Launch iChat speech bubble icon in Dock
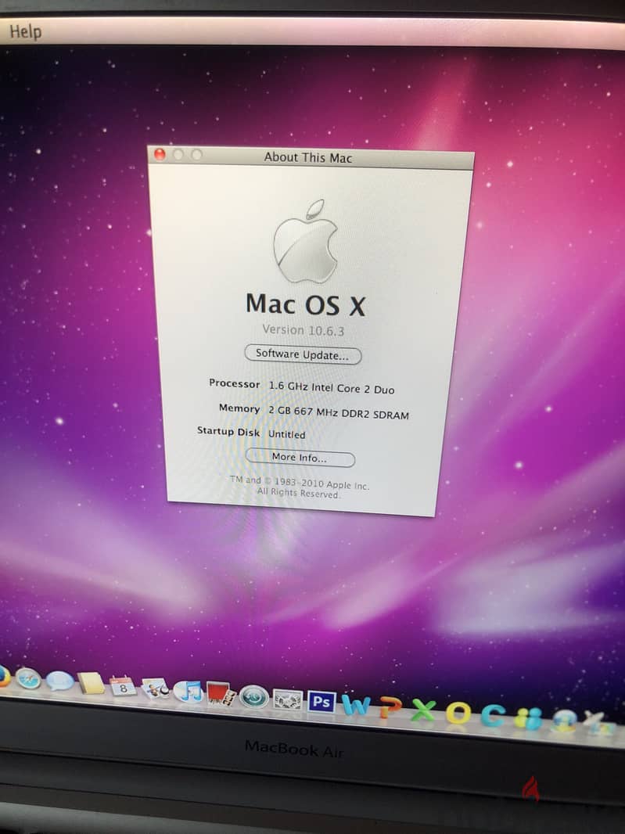This screenshot has width=625, height=834. [59, 681]
